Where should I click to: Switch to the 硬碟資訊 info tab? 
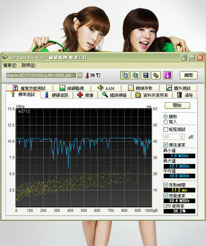click(57, 95)
